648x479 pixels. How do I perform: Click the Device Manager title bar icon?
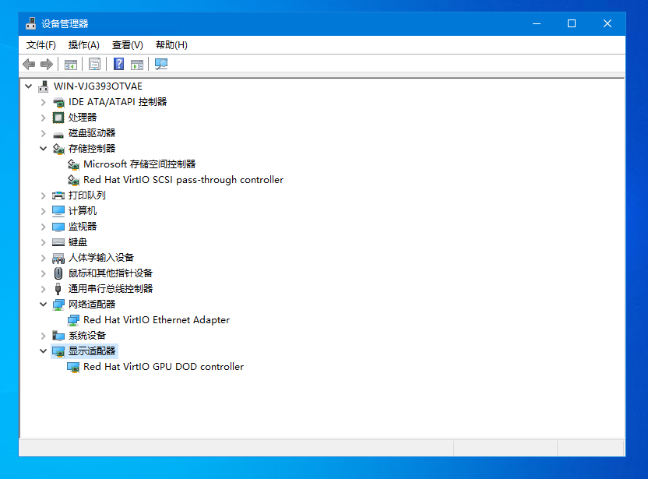(x=31, y=23)
